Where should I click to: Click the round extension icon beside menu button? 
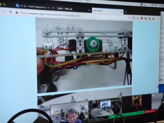[x=153, y=19]
